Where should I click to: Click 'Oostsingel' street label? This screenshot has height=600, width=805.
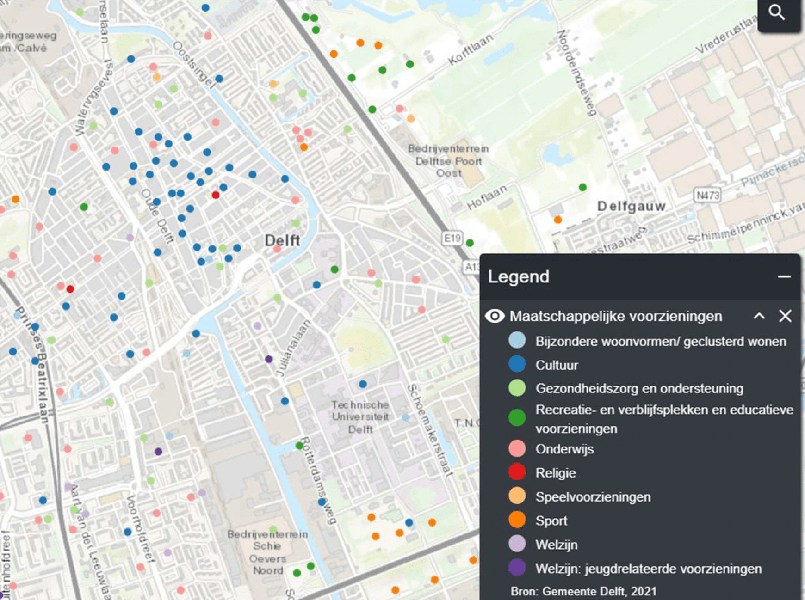click(194, 65)
